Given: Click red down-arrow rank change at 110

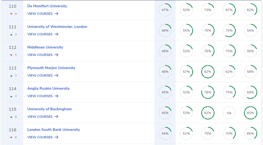Looking at the screenshot, I should pos(11,14).
